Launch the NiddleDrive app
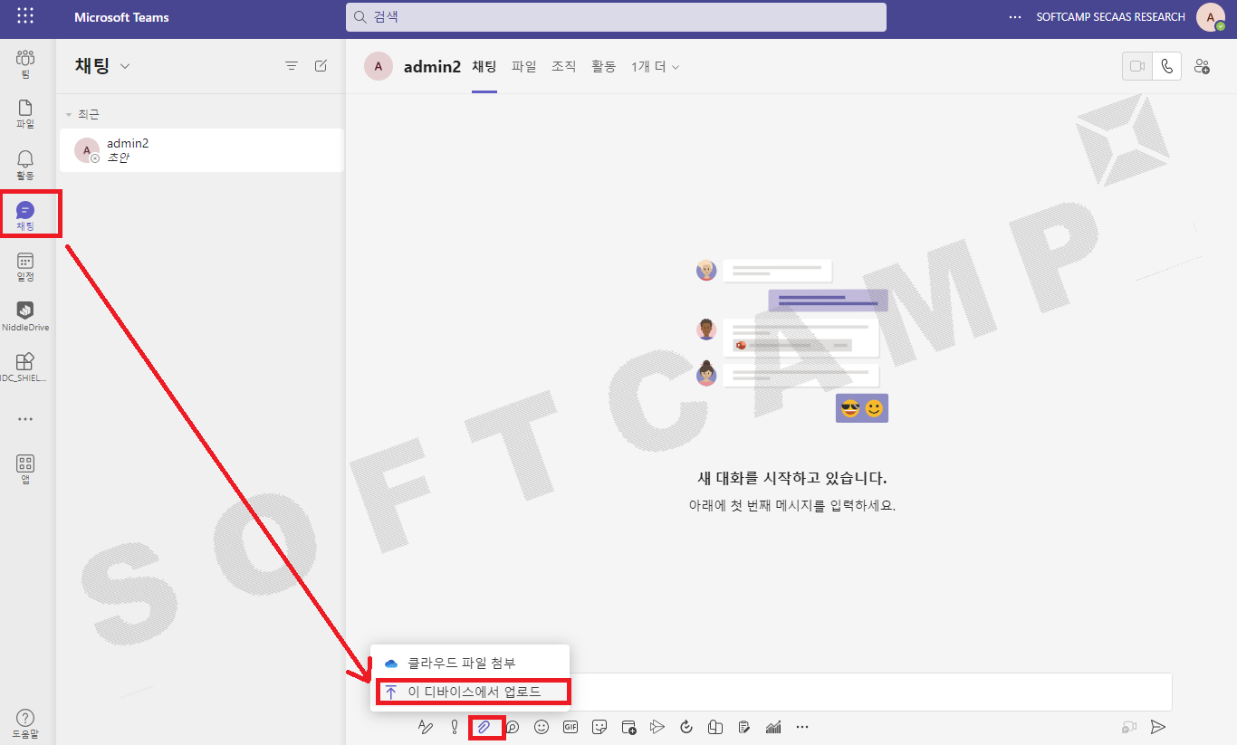The width and height of the screenshot is (1237, 745). (25, 317)
